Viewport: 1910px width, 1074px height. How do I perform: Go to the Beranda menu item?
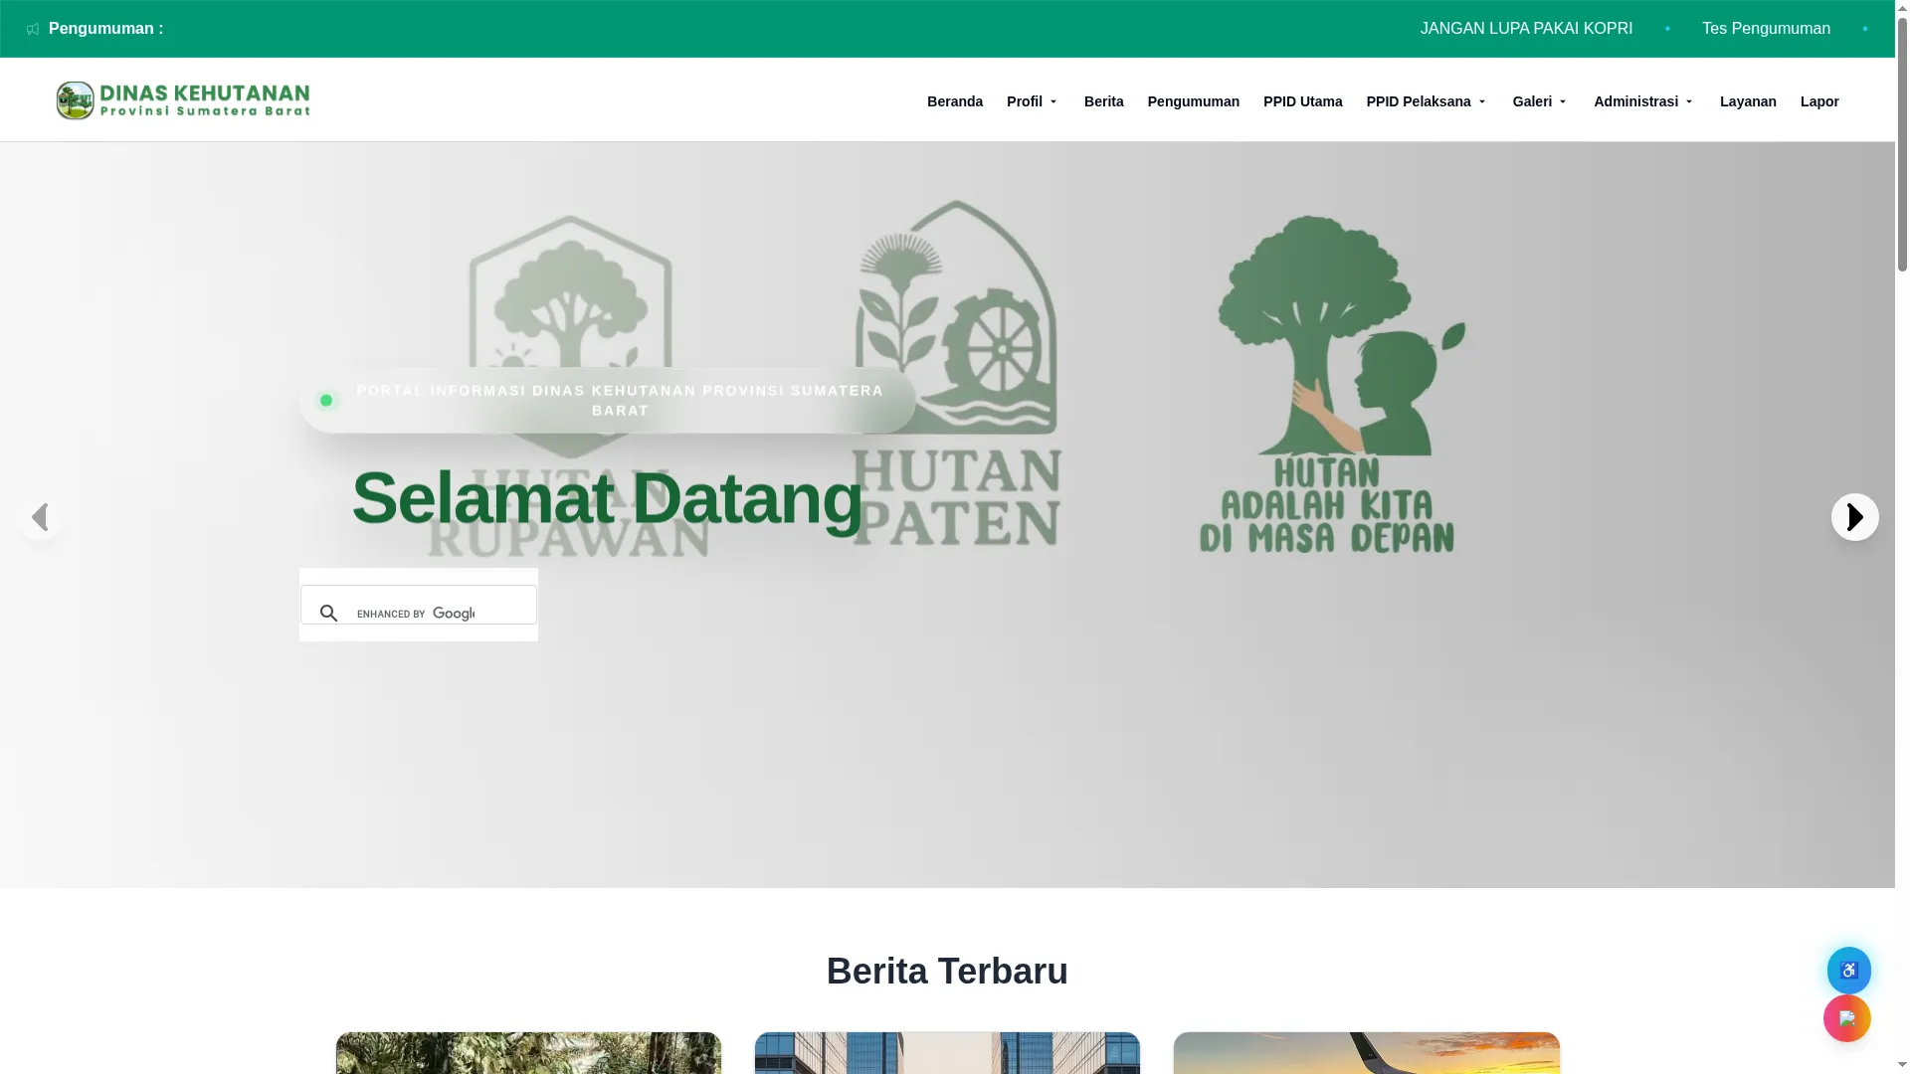[x=954, y=101]
